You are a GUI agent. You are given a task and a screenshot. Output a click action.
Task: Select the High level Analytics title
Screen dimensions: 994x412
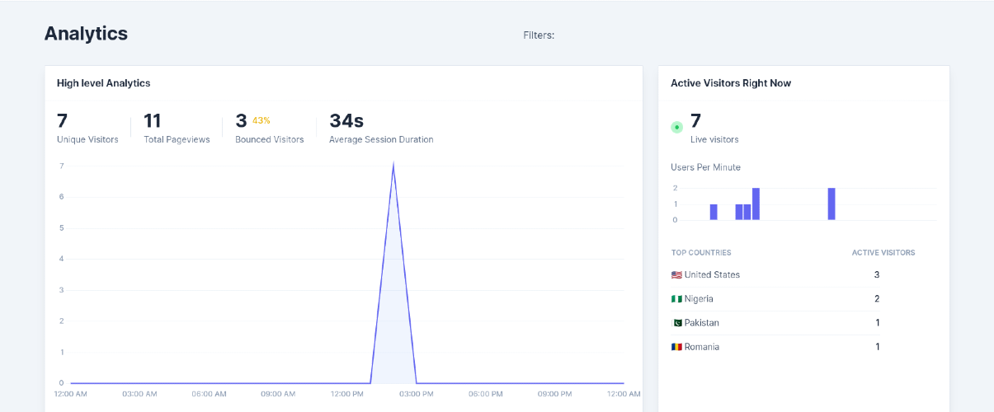tap(103, 83)
